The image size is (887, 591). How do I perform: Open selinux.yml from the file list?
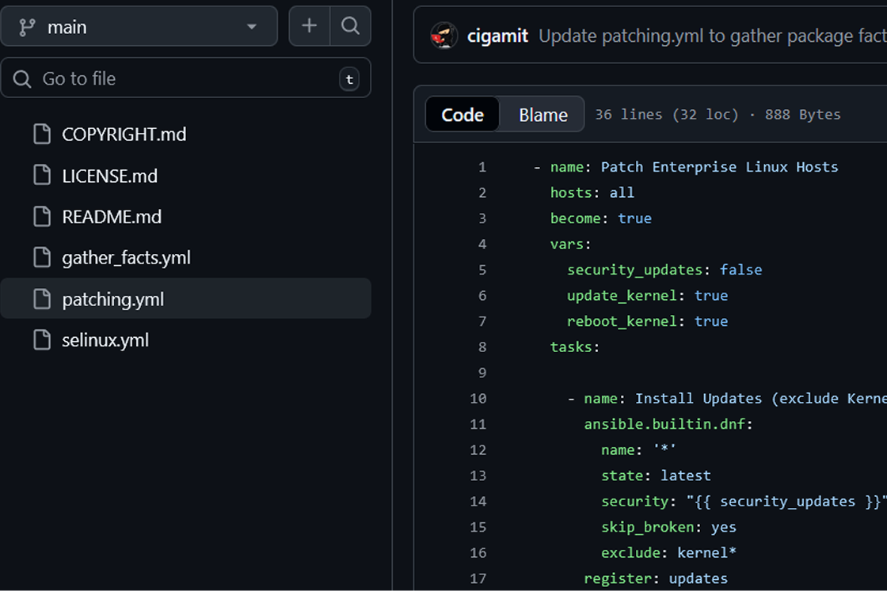click(105, 340)
